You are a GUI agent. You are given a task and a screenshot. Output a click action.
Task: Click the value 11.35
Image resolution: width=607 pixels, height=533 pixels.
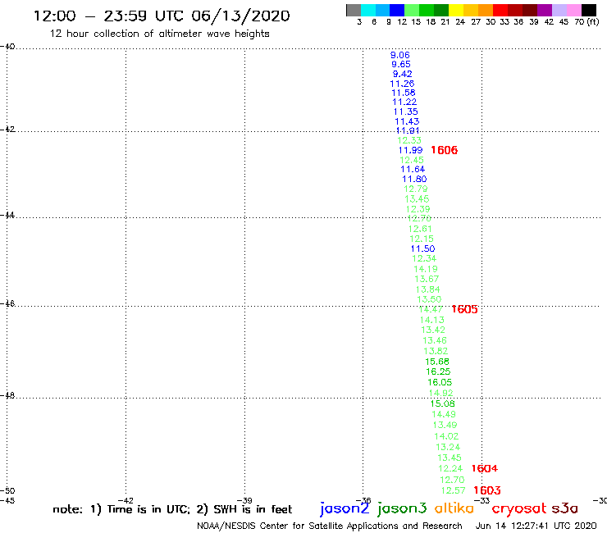click(406, 112)
